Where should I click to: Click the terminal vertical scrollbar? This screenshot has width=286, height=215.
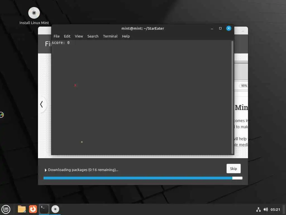click(232, 97)
